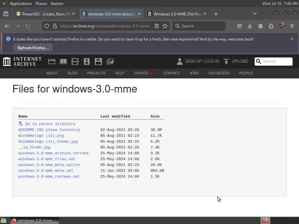Click the Firefox toolbar Search box
Viewport: 299px width, 224px height.
[x=199, y=26]
